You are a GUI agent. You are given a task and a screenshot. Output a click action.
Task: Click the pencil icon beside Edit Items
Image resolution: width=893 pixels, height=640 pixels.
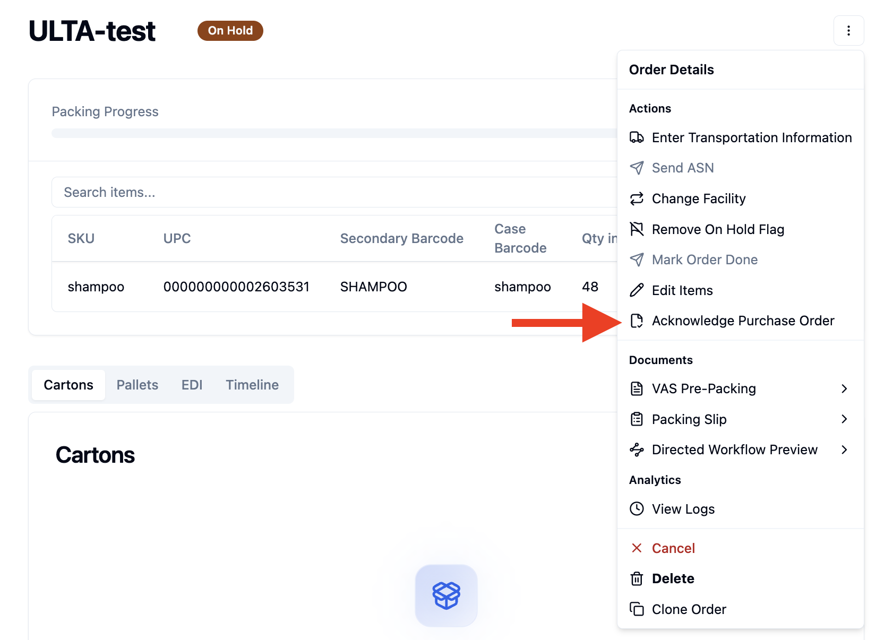pyautogui.click(x=637, y=290)
